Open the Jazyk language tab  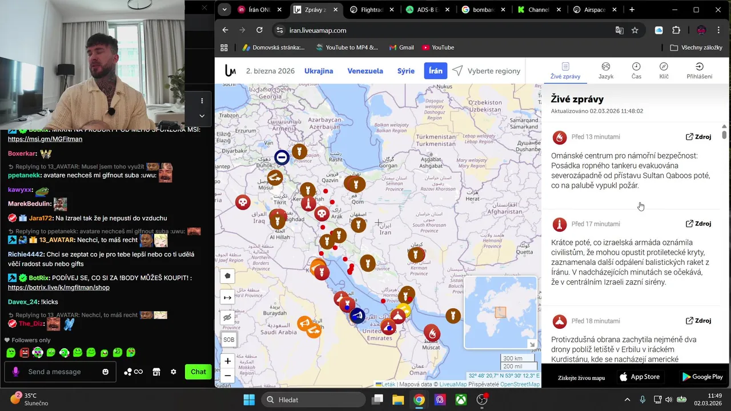pyautogui.click(x=606, y=71)
